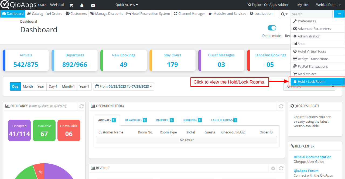Select PayPal Transactions menu entry
Viewport: 345px width, 179px height.
click(x=317, y=67)
